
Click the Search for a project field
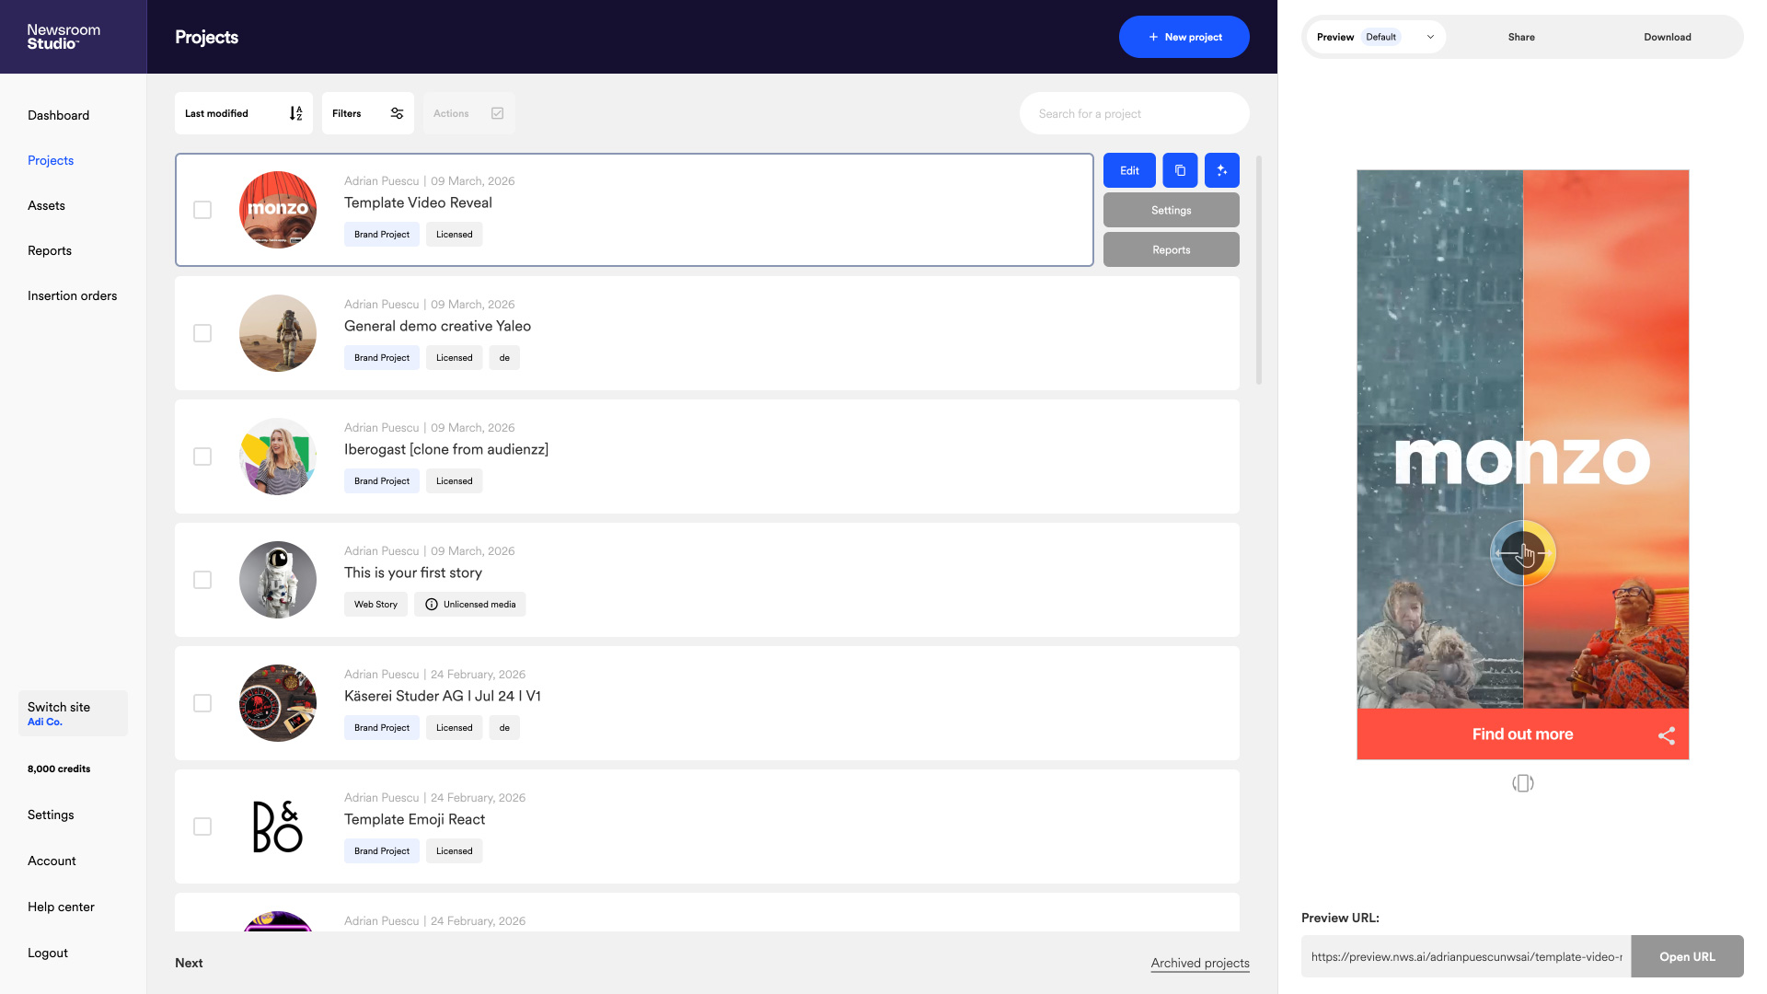pos(1134,113)
